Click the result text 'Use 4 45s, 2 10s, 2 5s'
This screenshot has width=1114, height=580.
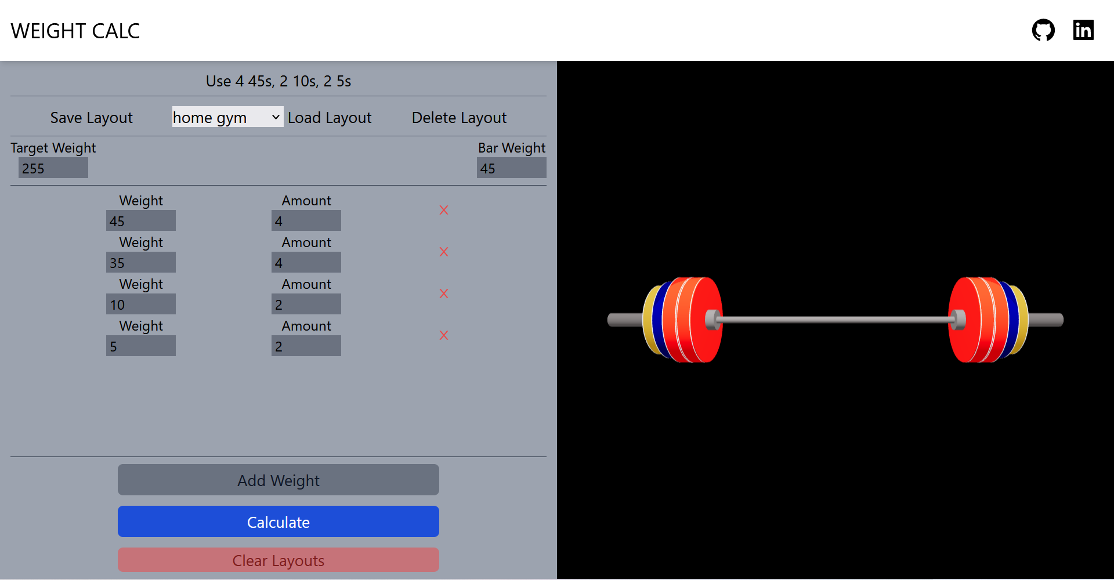[278, 81]
